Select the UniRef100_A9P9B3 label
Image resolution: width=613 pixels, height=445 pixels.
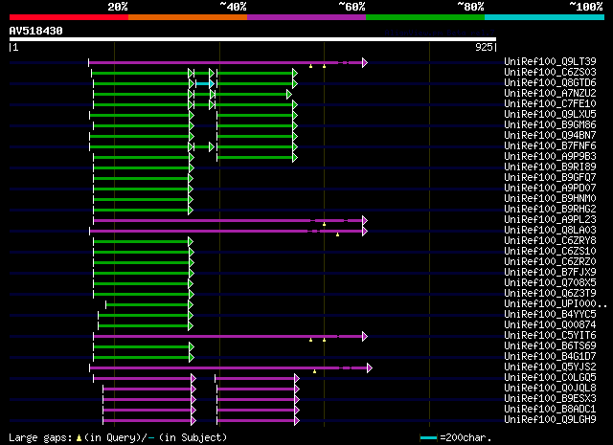(550, 157)
